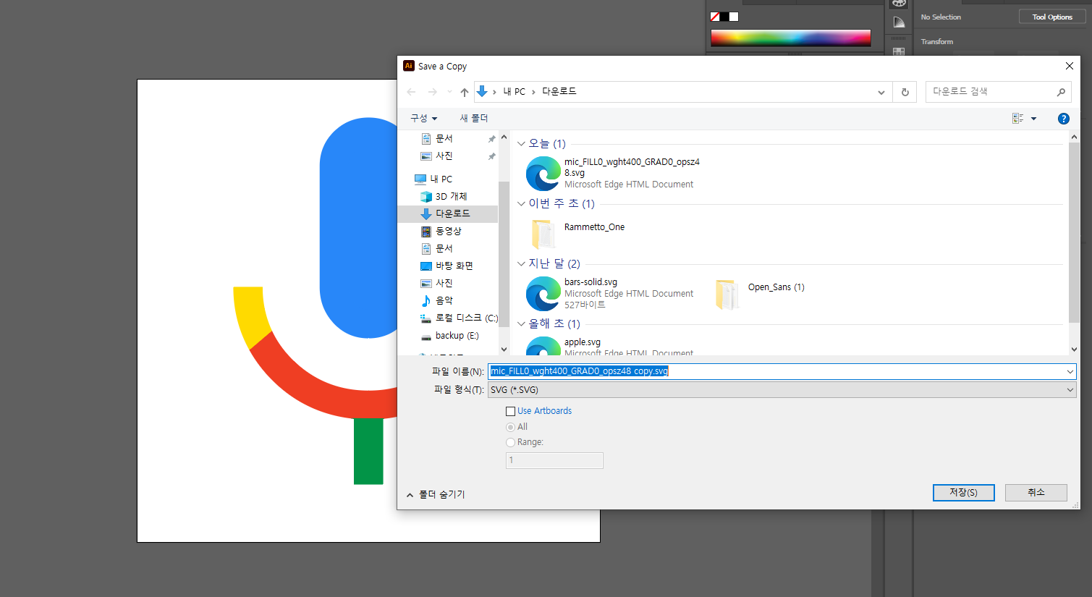Open more view options dropdown

pyautogui.click(x=1033, y=119)
